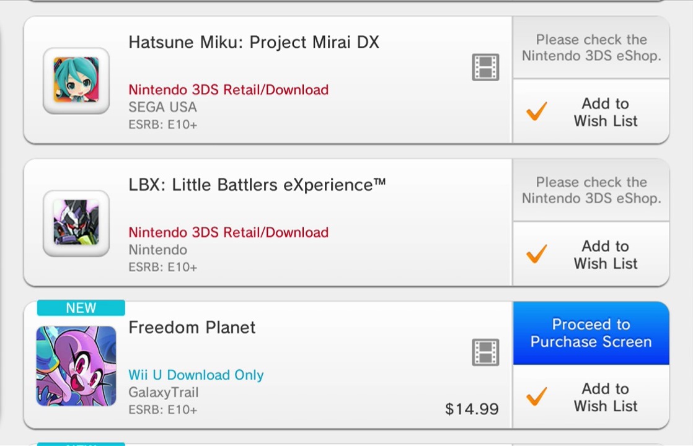Click Hatsune Miku's 3DS eShop notice
Screen dimensions: 693x446
591,48
